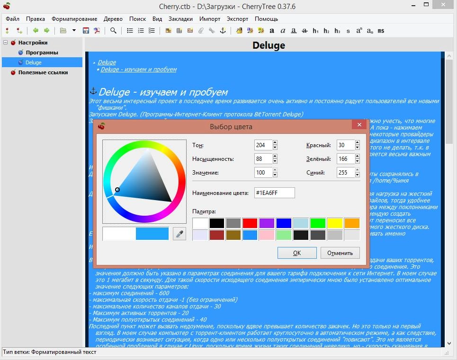
Task: Toggle strikethrough text in toolbar
Action: [305, 31]
